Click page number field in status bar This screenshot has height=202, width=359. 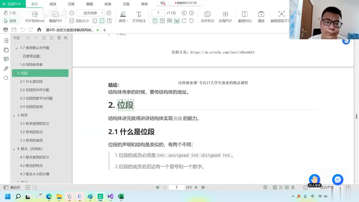pyautogui.click(x=176, y=187)
